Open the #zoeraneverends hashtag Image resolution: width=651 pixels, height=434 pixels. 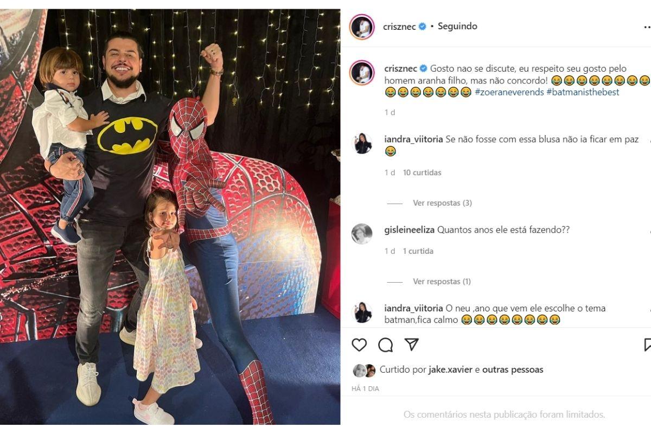pos(509,92)
